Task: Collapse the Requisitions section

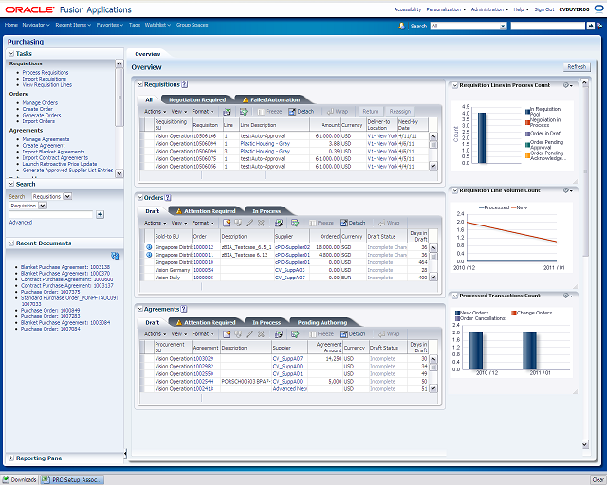Action: pos(140,84)
